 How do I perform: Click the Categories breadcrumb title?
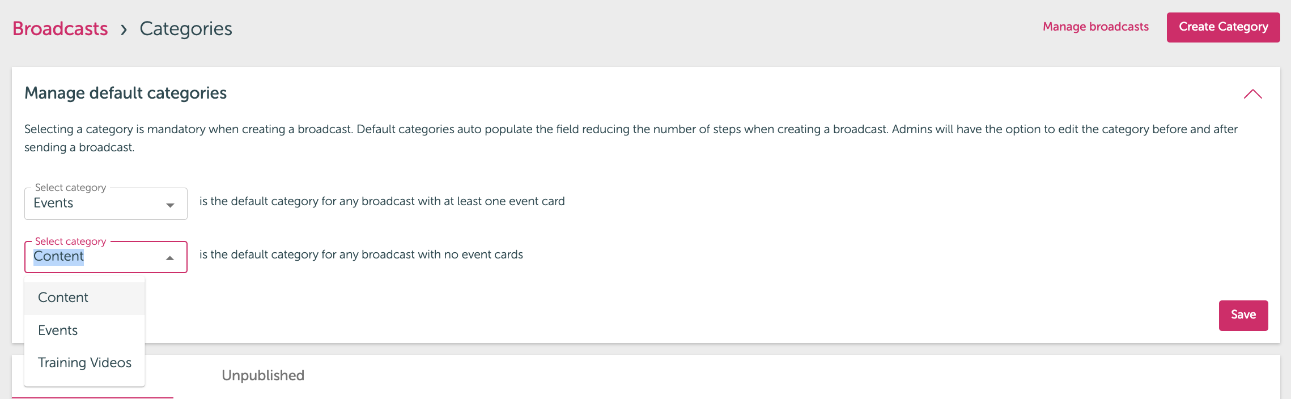click(x=186, y=28)
